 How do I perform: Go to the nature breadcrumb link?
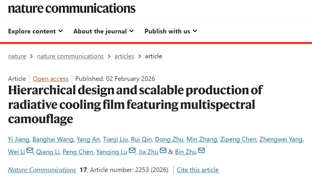pos(17,56)
